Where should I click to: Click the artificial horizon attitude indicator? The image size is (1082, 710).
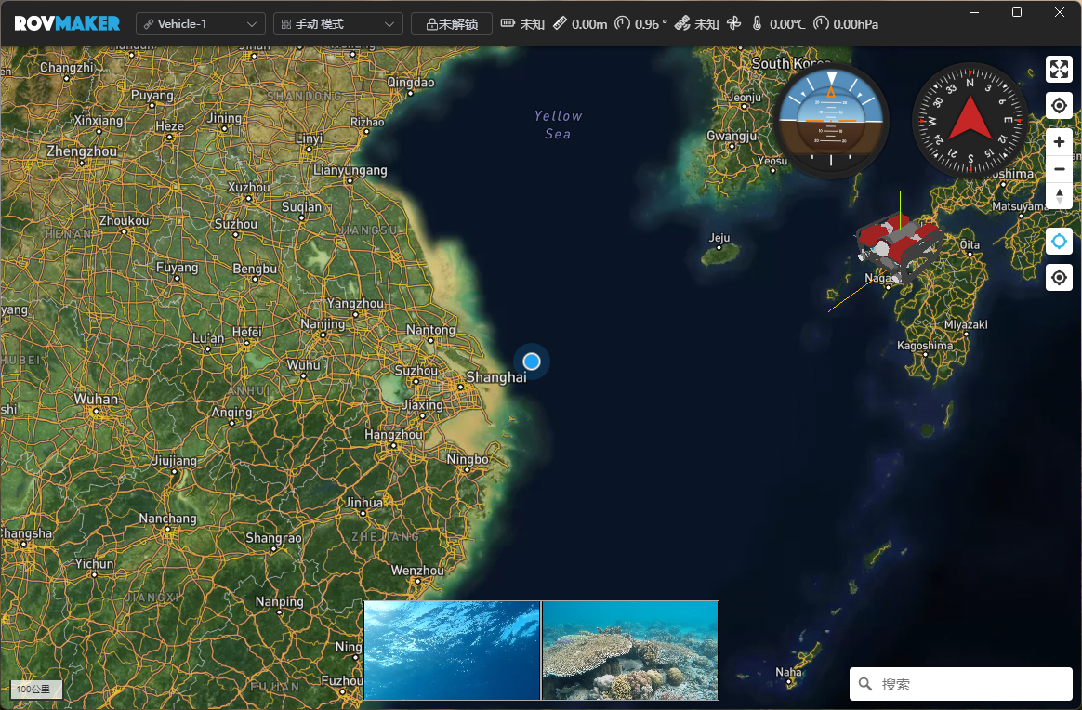click(831, 121)
